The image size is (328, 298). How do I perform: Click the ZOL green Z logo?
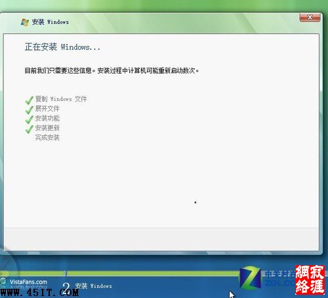[250, 278]
